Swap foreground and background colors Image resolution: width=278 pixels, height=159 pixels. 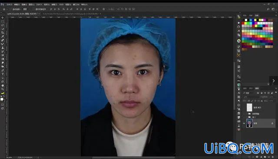4,96
